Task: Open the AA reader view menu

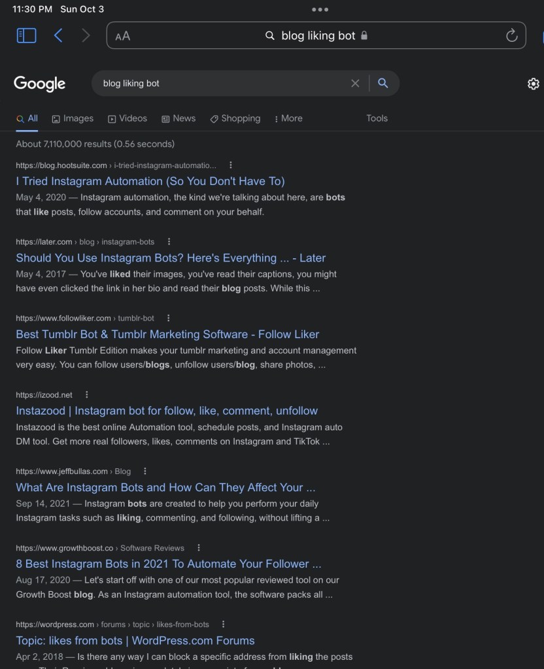Action: [122, 36]
